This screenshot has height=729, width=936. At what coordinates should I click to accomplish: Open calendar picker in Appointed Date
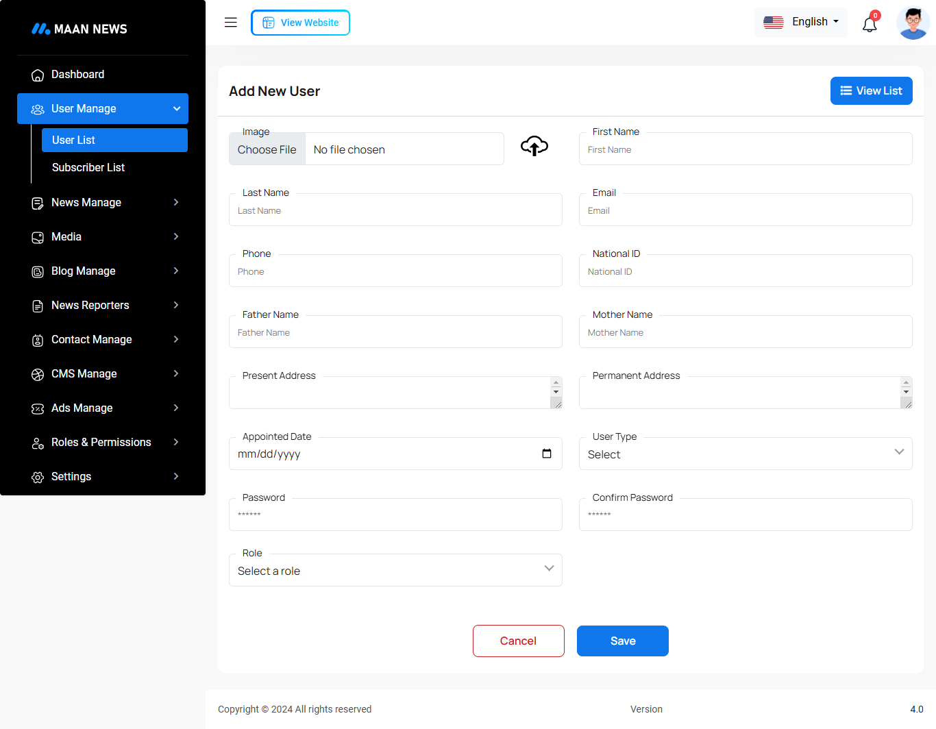point(547,454)
